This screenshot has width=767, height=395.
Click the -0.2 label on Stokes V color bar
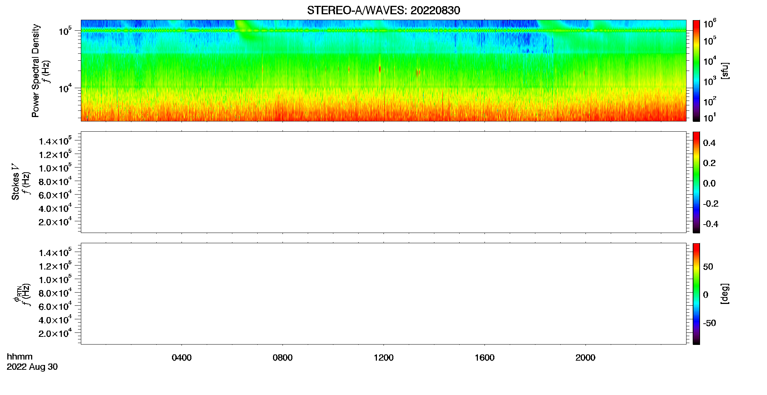tap(711, 204)
